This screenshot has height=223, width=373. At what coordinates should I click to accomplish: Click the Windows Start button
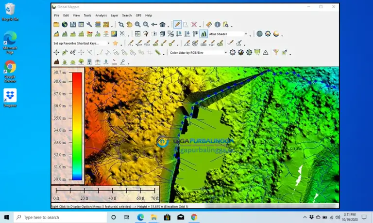(x=7, y=217)
